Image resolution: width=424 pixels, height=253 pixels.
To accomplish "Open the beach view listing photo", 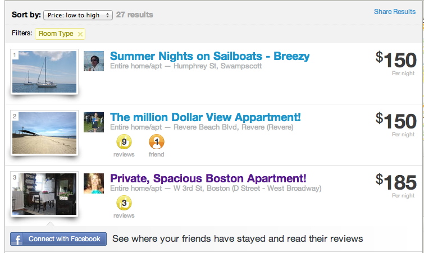I will (44, 133).
